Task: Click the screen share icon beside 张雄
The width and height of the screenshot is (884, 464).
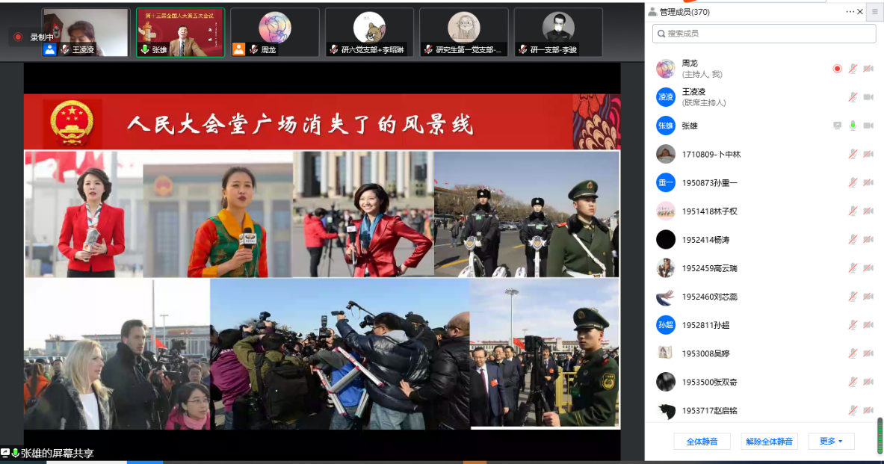Action: click(x=837, y=126)
